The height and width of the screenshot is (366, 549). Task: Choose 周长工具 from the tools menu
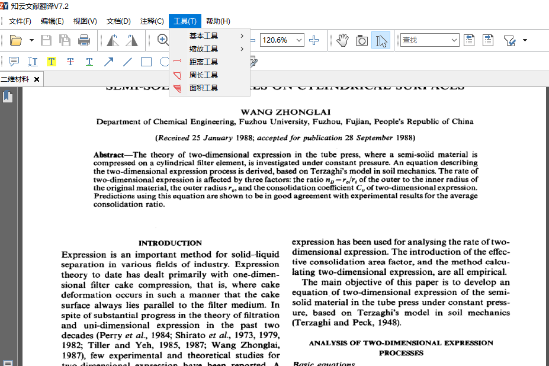click(210, 75)
